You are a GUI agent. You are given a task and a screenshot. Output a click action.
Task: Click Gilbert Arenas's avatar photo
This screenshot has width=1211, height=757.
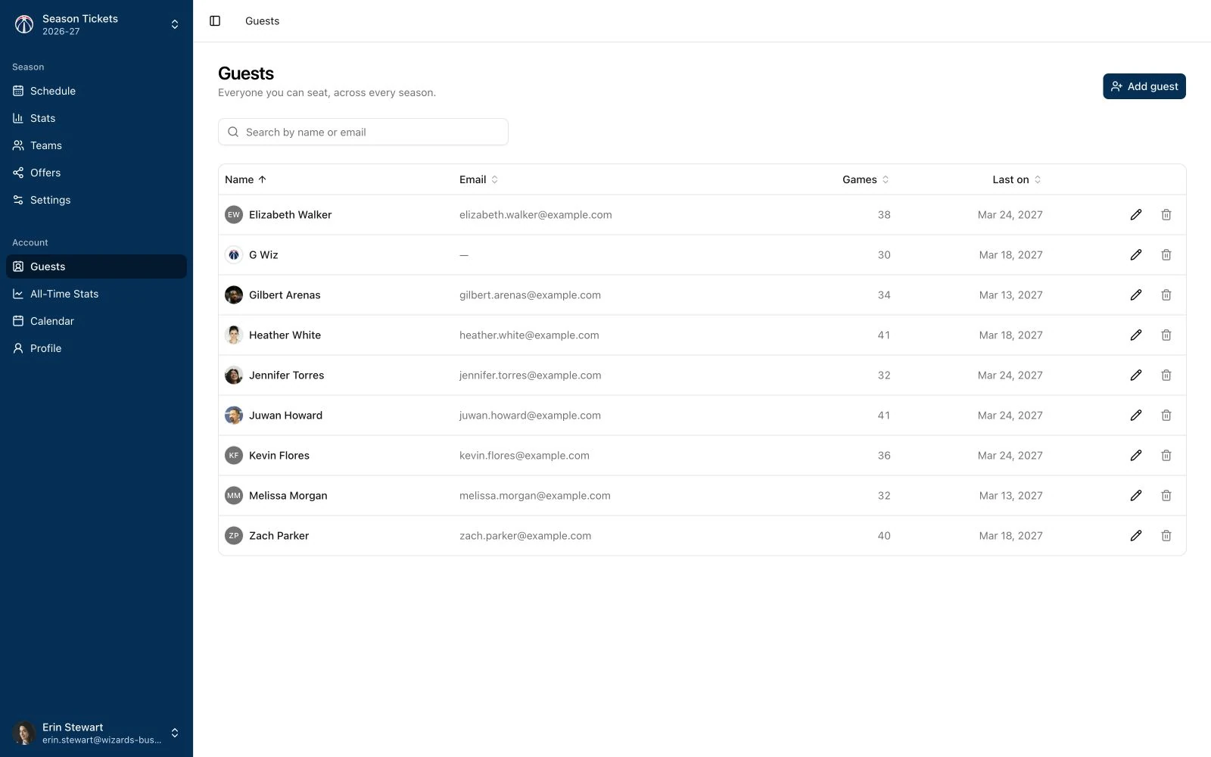point(234,295)
